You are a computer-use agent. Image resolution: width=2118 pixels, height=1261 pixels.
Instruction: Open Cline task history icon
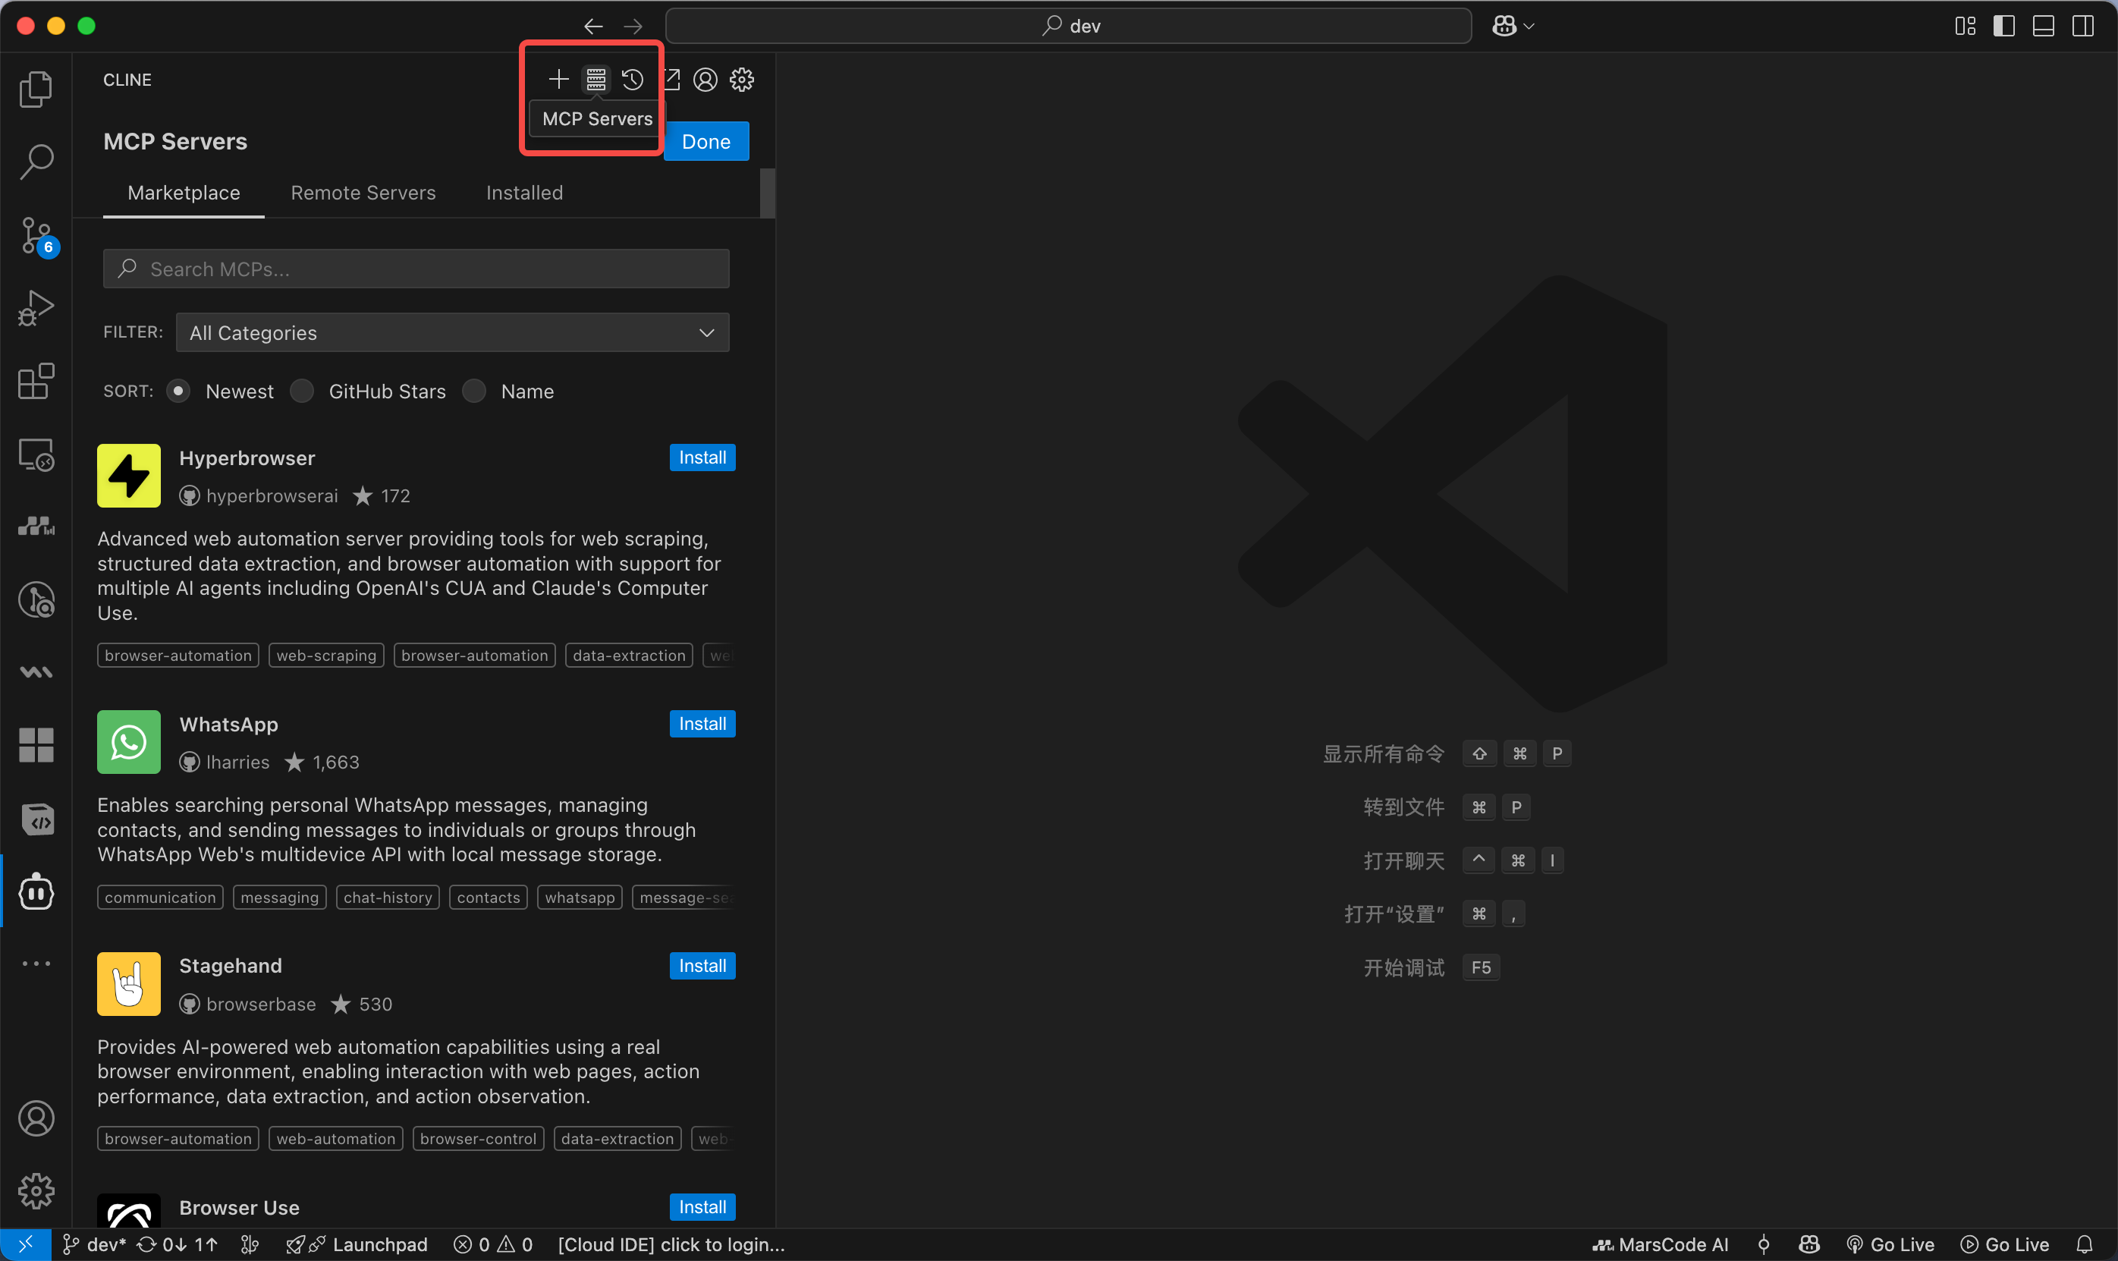pos(632,79)
